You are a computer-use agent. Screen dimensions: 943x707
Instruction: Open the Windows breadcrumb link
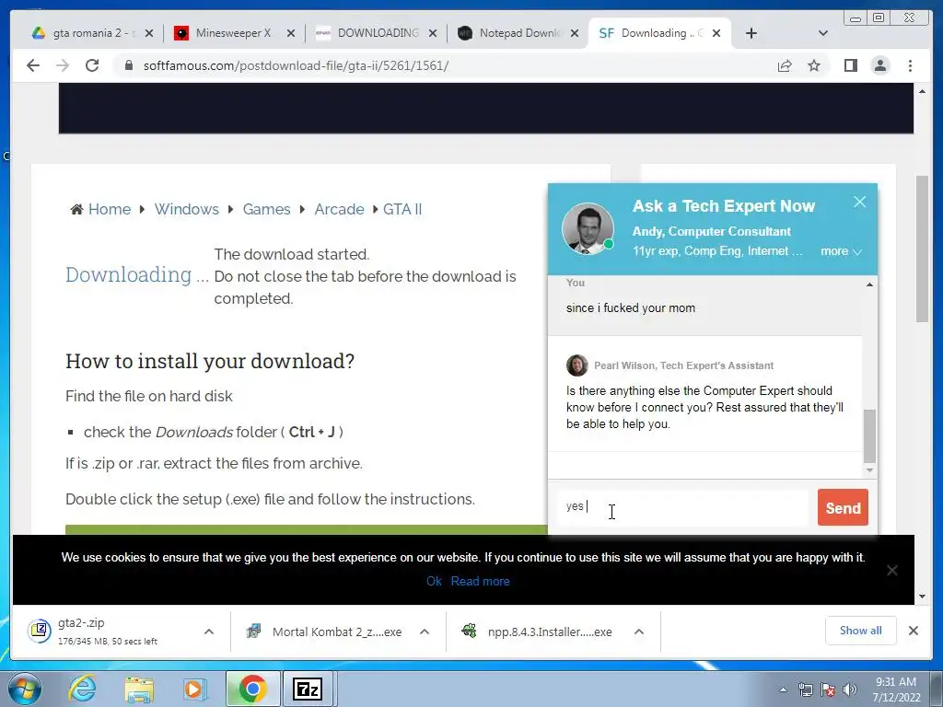(186, 209)
